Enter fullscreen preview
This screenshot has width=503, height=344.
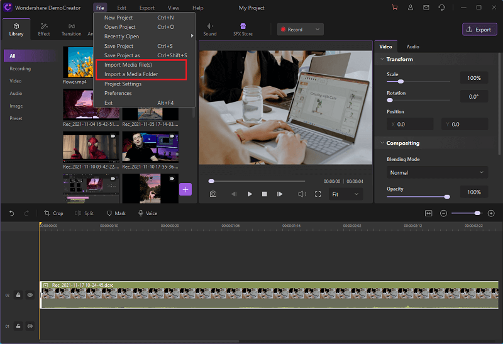pyautogui.click(x=318, y=194)
